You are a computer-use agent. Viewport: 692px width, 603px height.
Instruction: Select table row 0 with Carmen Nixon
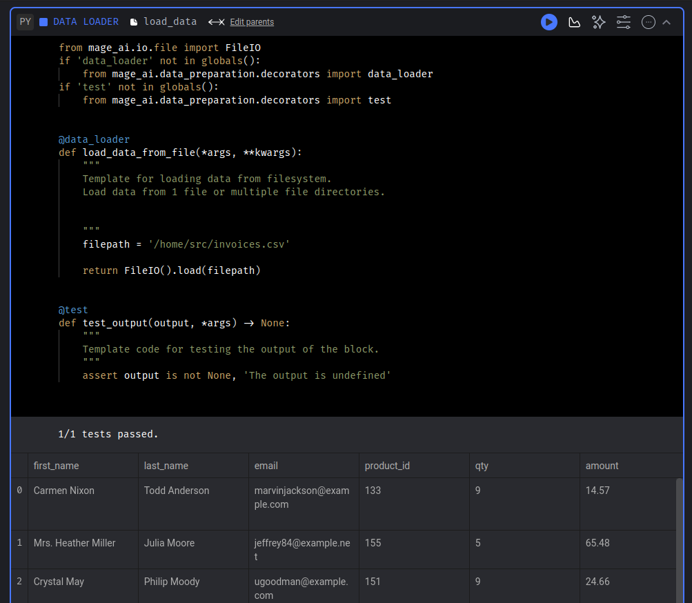63,490
